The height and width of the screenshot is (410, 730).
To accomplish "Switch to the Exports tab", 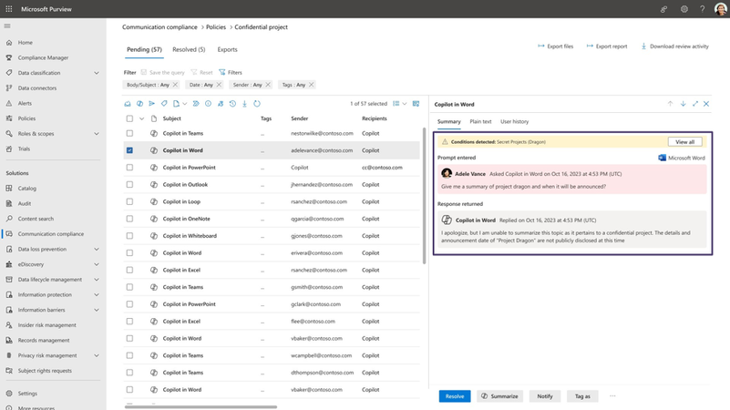I will pyautogui.click(x=227, y=49).
